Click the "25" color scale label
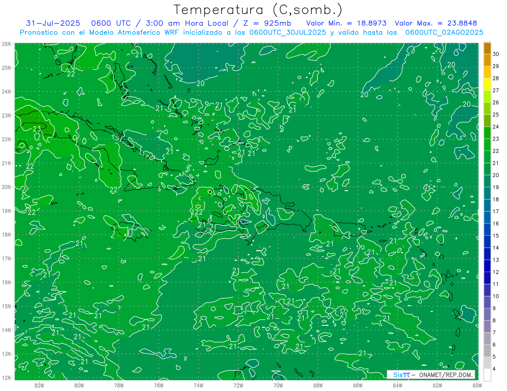 coord(496,114)
